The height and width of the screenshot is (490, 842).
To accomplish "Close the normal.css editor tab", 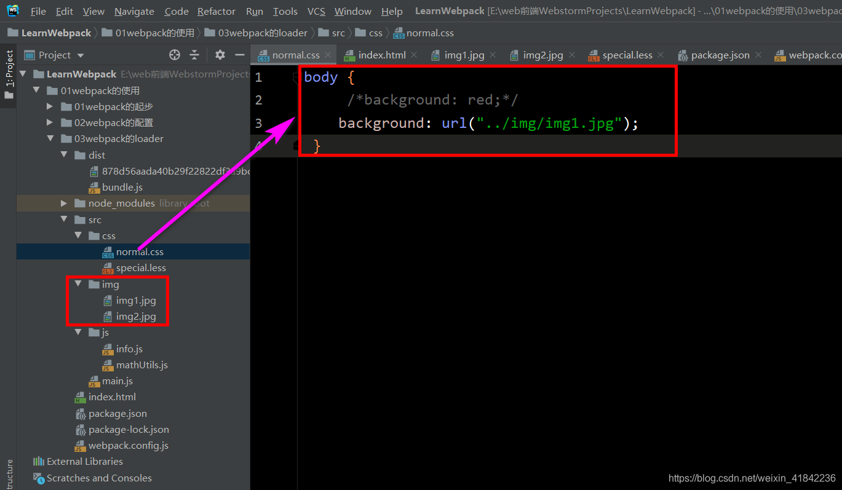I will (328, 55).
